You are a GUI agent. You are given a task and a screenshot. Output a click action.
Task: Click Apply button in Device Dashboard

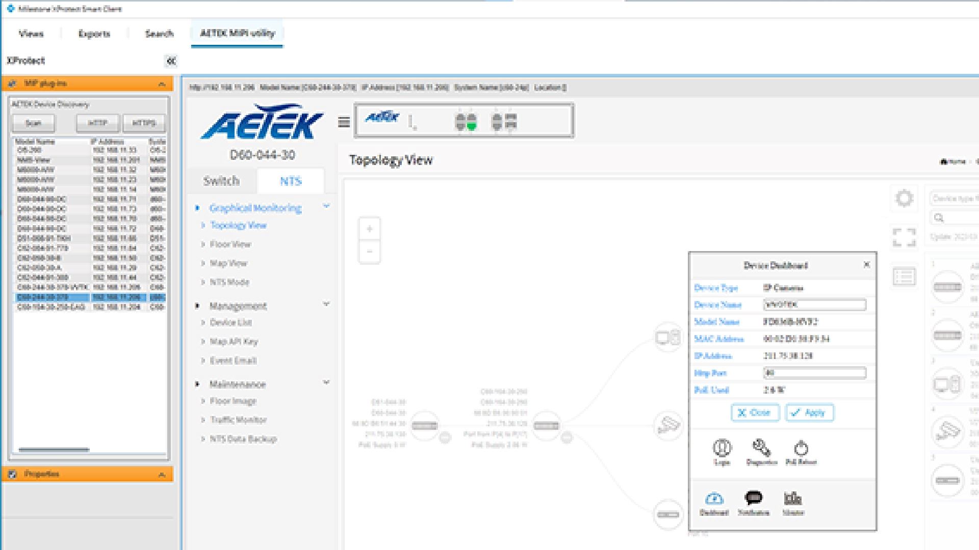[809, 413]
